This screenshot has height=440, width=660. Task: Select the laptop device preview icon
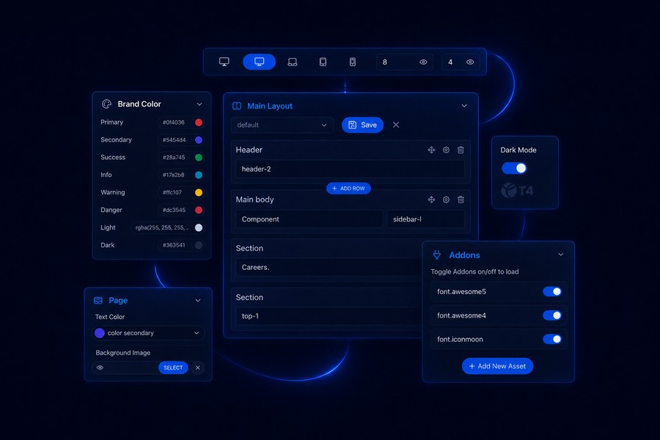[x=292, y=62]
